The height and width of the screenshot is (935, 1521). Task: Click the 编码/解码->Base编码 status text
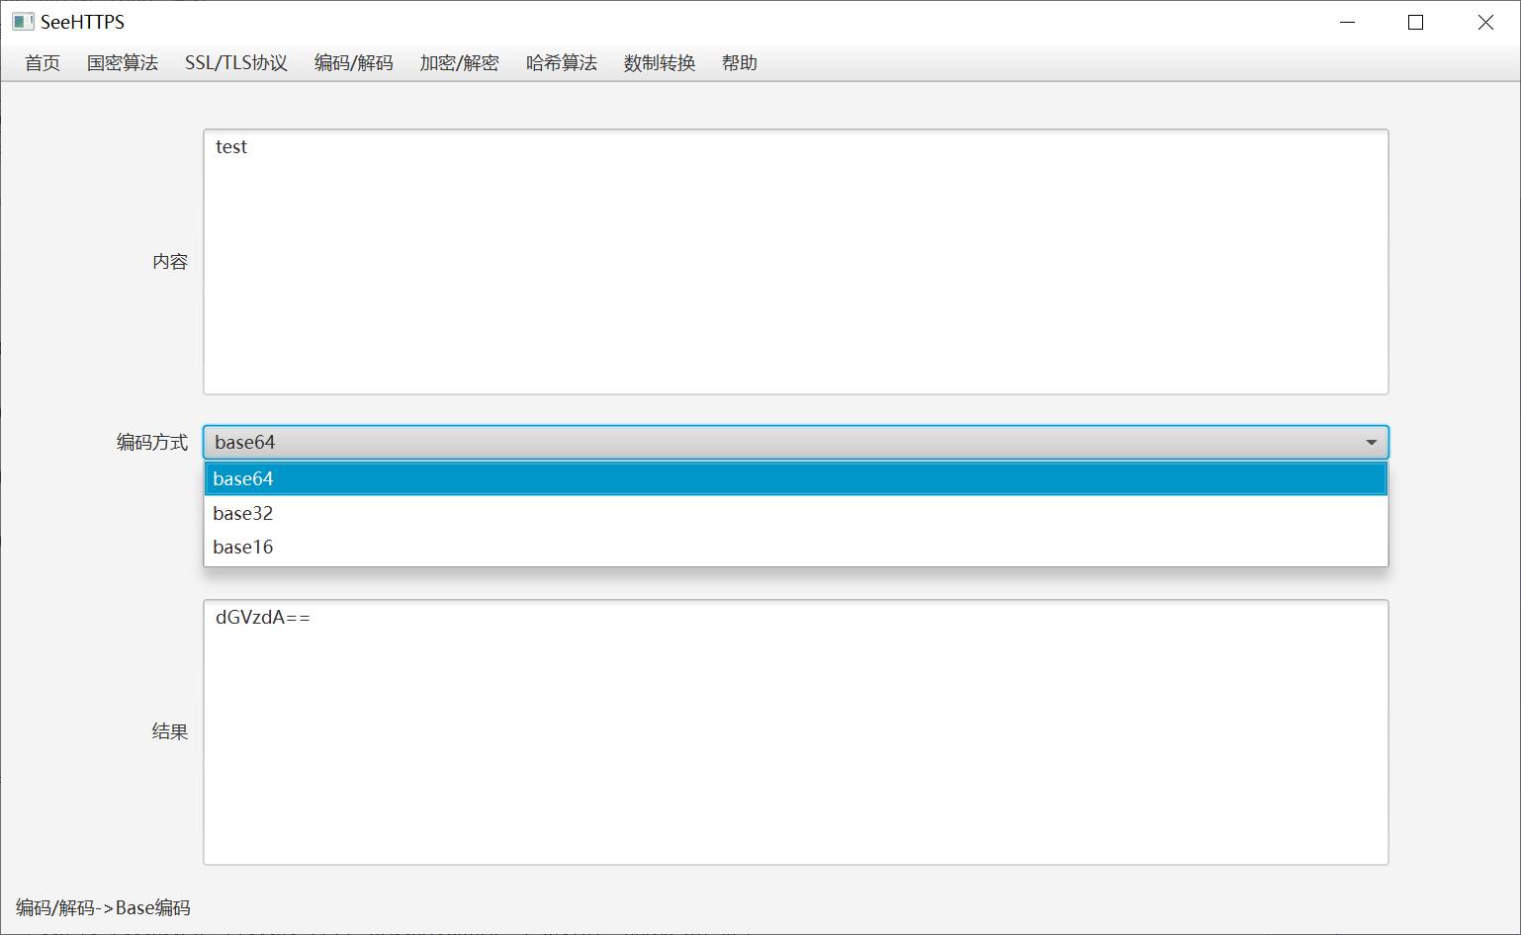pos(103,907)
